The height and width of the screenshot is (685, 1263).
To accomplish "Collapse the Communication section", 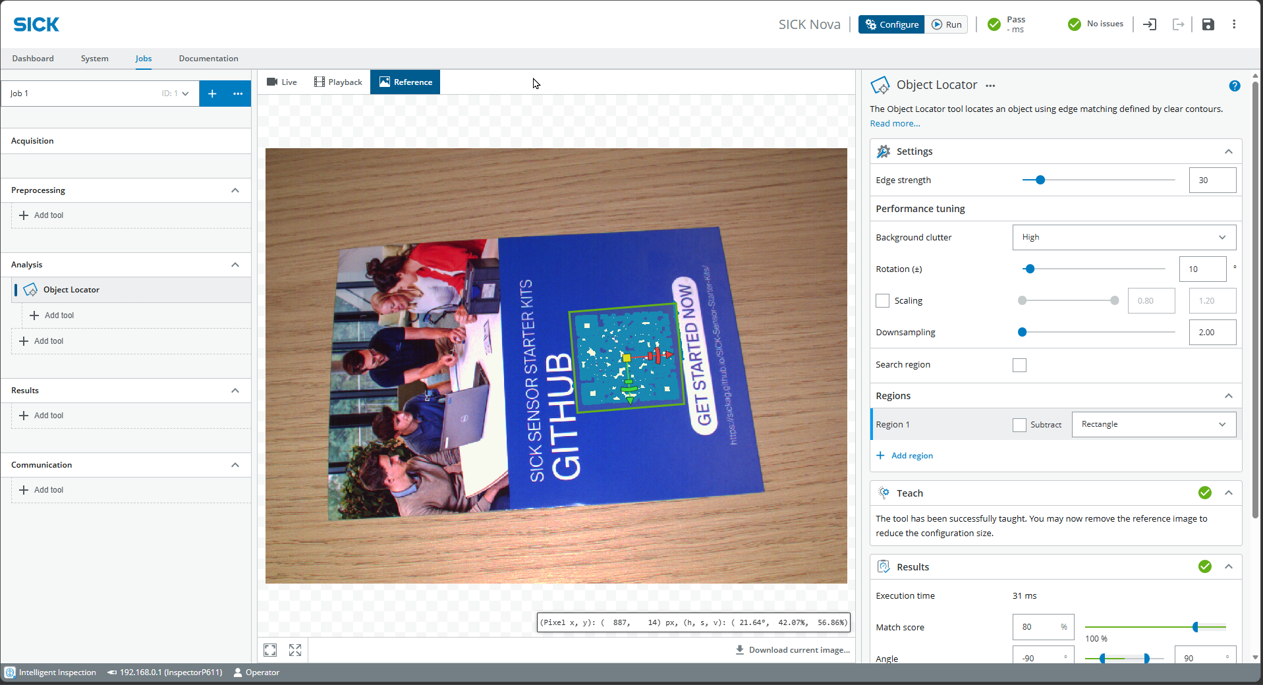I will pos(235,465).
